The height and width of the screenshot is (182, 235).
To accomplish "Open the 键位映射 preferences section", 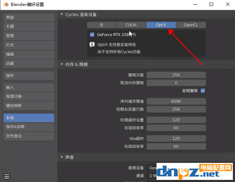I will pyautogui.click(x=29, y=106).
